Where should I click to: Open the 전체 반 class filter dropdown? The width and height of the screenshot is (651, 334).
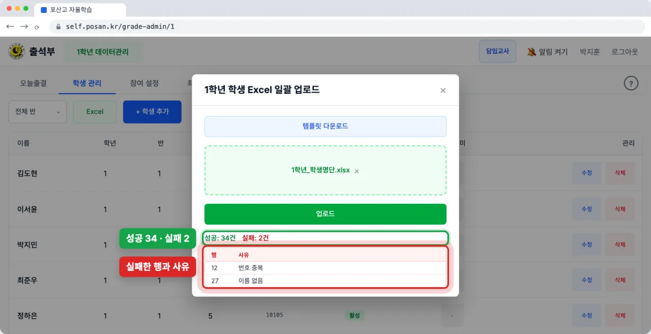click(38, 112)
